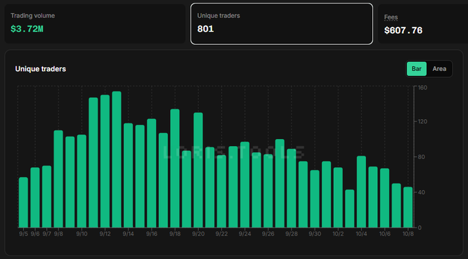
Task: Click the $3.72M trading volume value
Action: [27, 29]
